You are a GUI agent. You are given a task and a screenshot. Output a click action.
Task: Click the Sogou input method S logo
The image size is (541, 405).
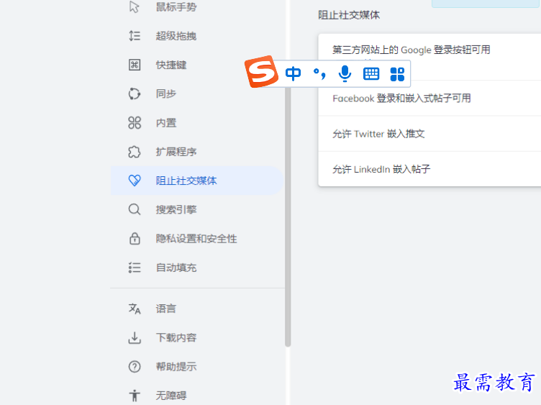click(x=261, y=72)
